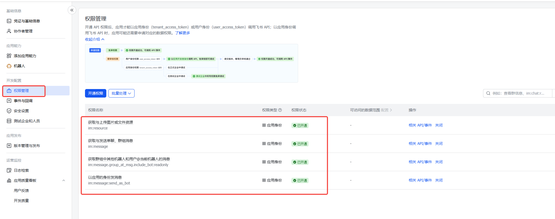This screenshot has height=219, width=555.
Task: Select 事件与回调 in the sidebar
Action: point(23,101)
